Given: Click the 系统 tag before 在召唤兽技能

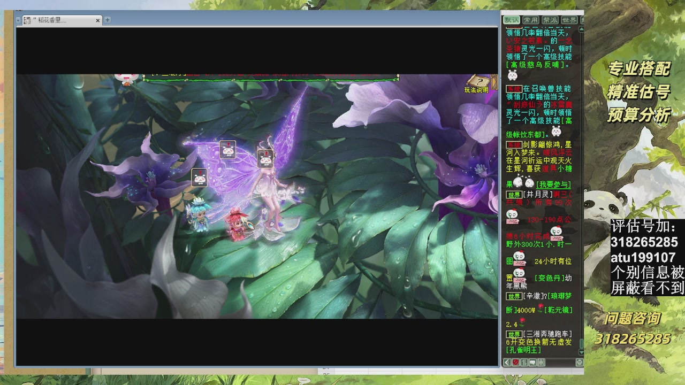Looking at the screenshot, I should 514,89.
